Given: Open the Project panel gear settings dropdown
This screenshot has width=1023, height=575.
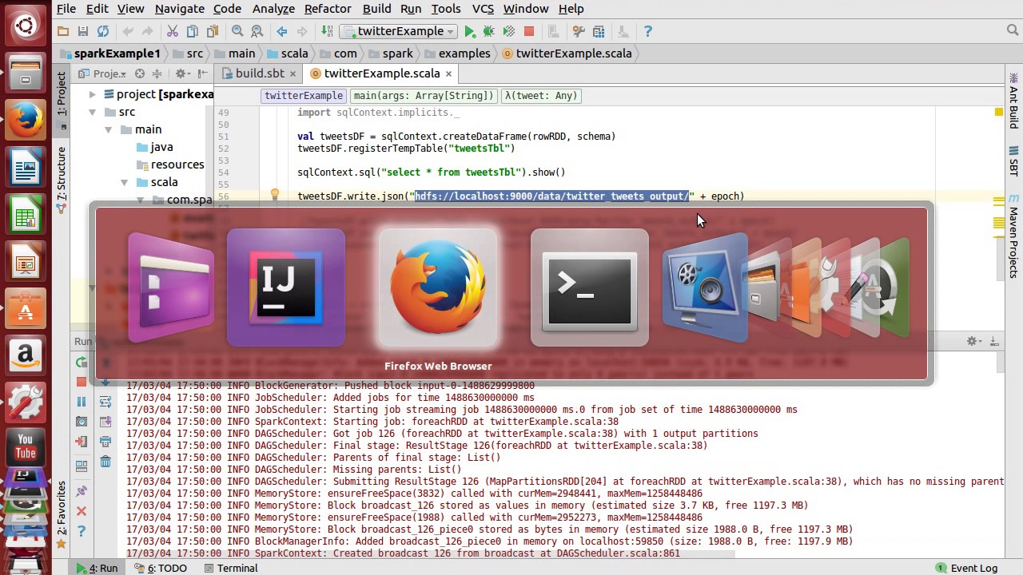Looking at the screenshot, I should pos(183,73).
